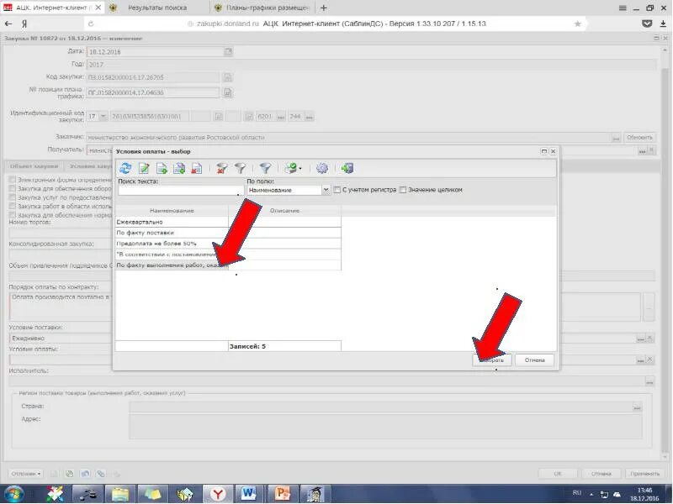Screen dimensions: 673x504
Task: Open the Заказчик ellipsis lookup button
Action: point(616,138)
